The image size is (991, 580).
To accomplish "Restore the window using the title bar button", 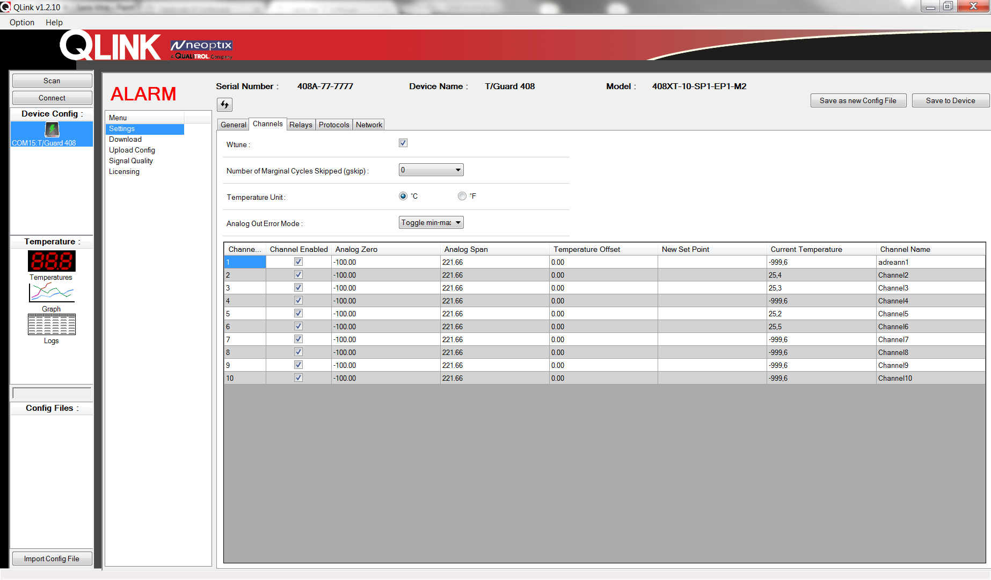I will point(948,6).
